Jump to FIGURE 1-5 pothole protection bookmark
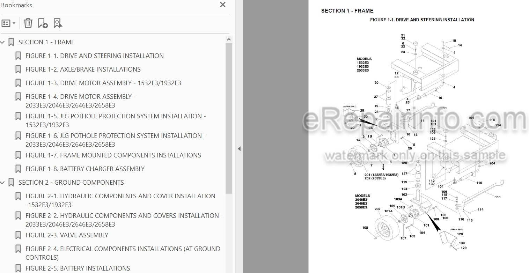Screen dimensions: 529x273 (116, 120)
